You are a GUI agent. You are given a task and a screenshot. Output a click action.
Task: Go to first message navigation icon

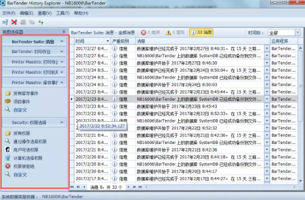click(72, 187)
